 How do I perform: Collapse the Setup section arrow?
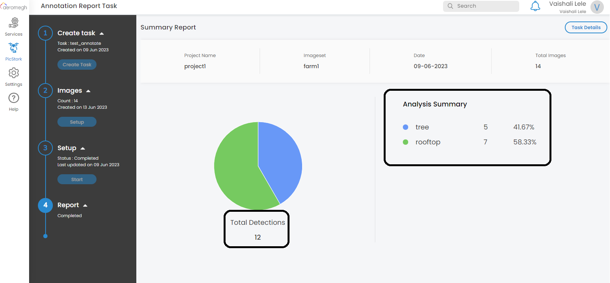83,149
